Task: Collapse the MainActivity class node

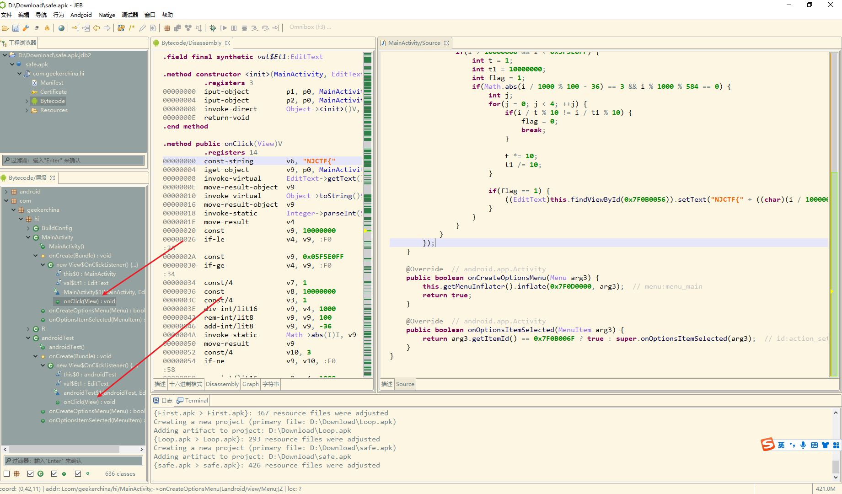Action: (28, 237)
